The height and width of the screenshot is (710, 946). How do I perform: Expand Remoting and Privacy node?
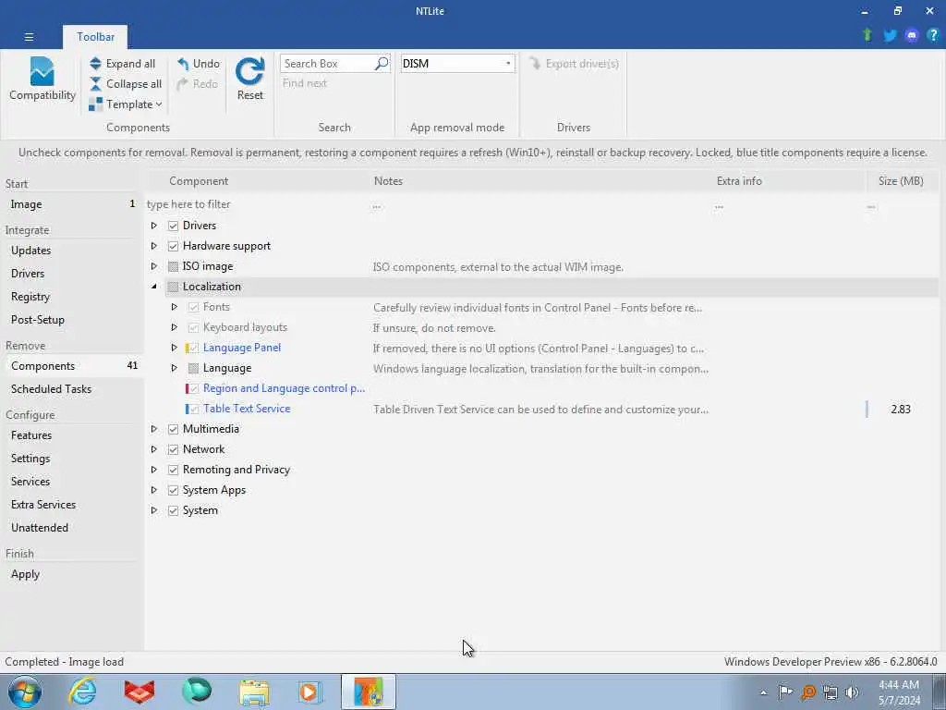(x=154, y=470)
